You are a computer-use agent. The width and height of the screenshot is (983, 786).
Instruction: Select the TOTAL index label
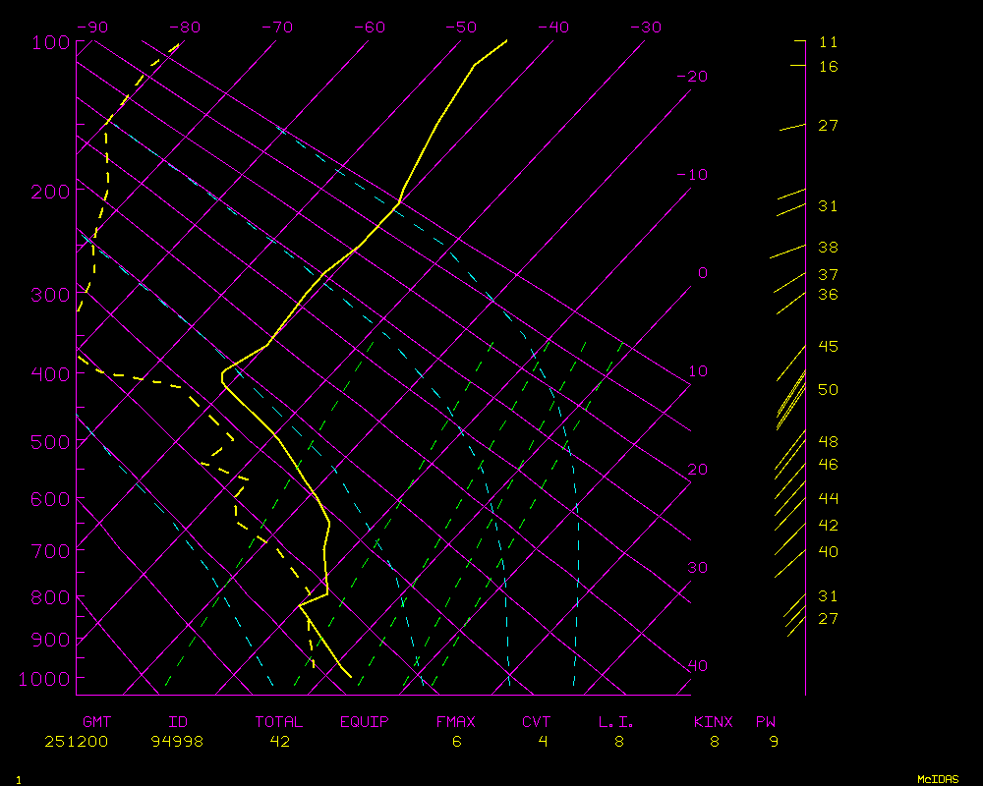coord(279,722)
